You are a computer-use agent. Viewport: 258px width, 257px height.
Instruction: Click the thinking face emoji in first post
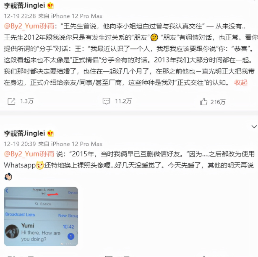pyautogui.click(x=154, y=37)
